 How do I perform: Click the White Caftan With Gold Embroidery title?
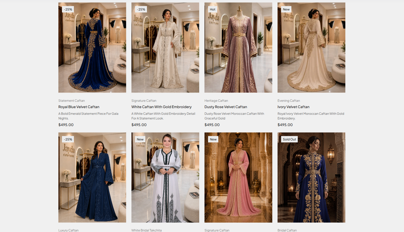(x=162, y=107)
